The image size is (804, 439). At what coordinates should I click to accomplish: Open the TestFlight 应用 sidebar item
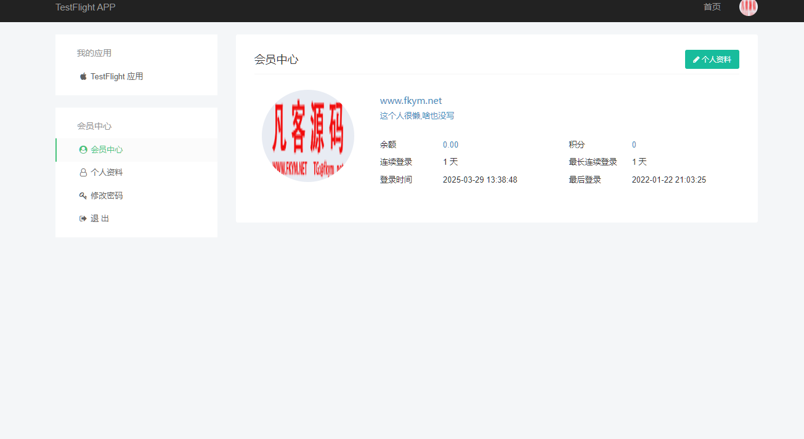click(136, 76)
